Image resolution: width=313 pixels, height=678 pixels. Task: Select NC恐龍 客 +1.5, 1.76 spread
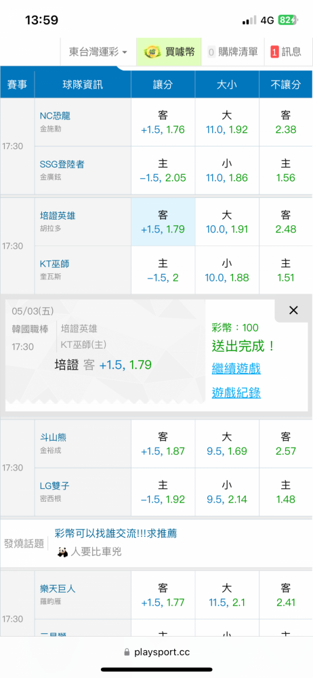[x=163, y=122]
